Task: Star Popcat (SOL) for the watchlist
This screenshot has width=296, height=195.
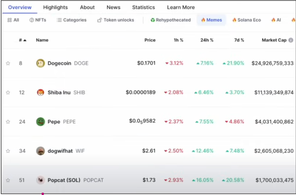Action: point(8,180)
